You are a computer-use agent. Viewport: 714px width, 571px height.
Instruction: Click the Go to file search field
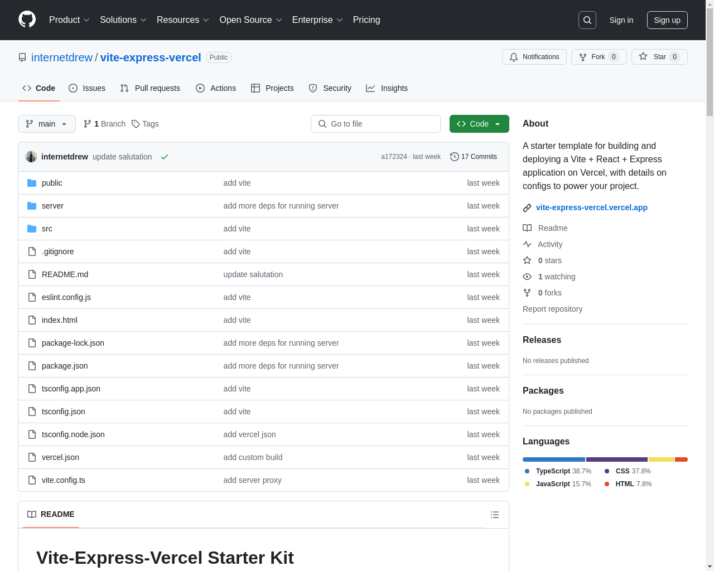[375, 124]
